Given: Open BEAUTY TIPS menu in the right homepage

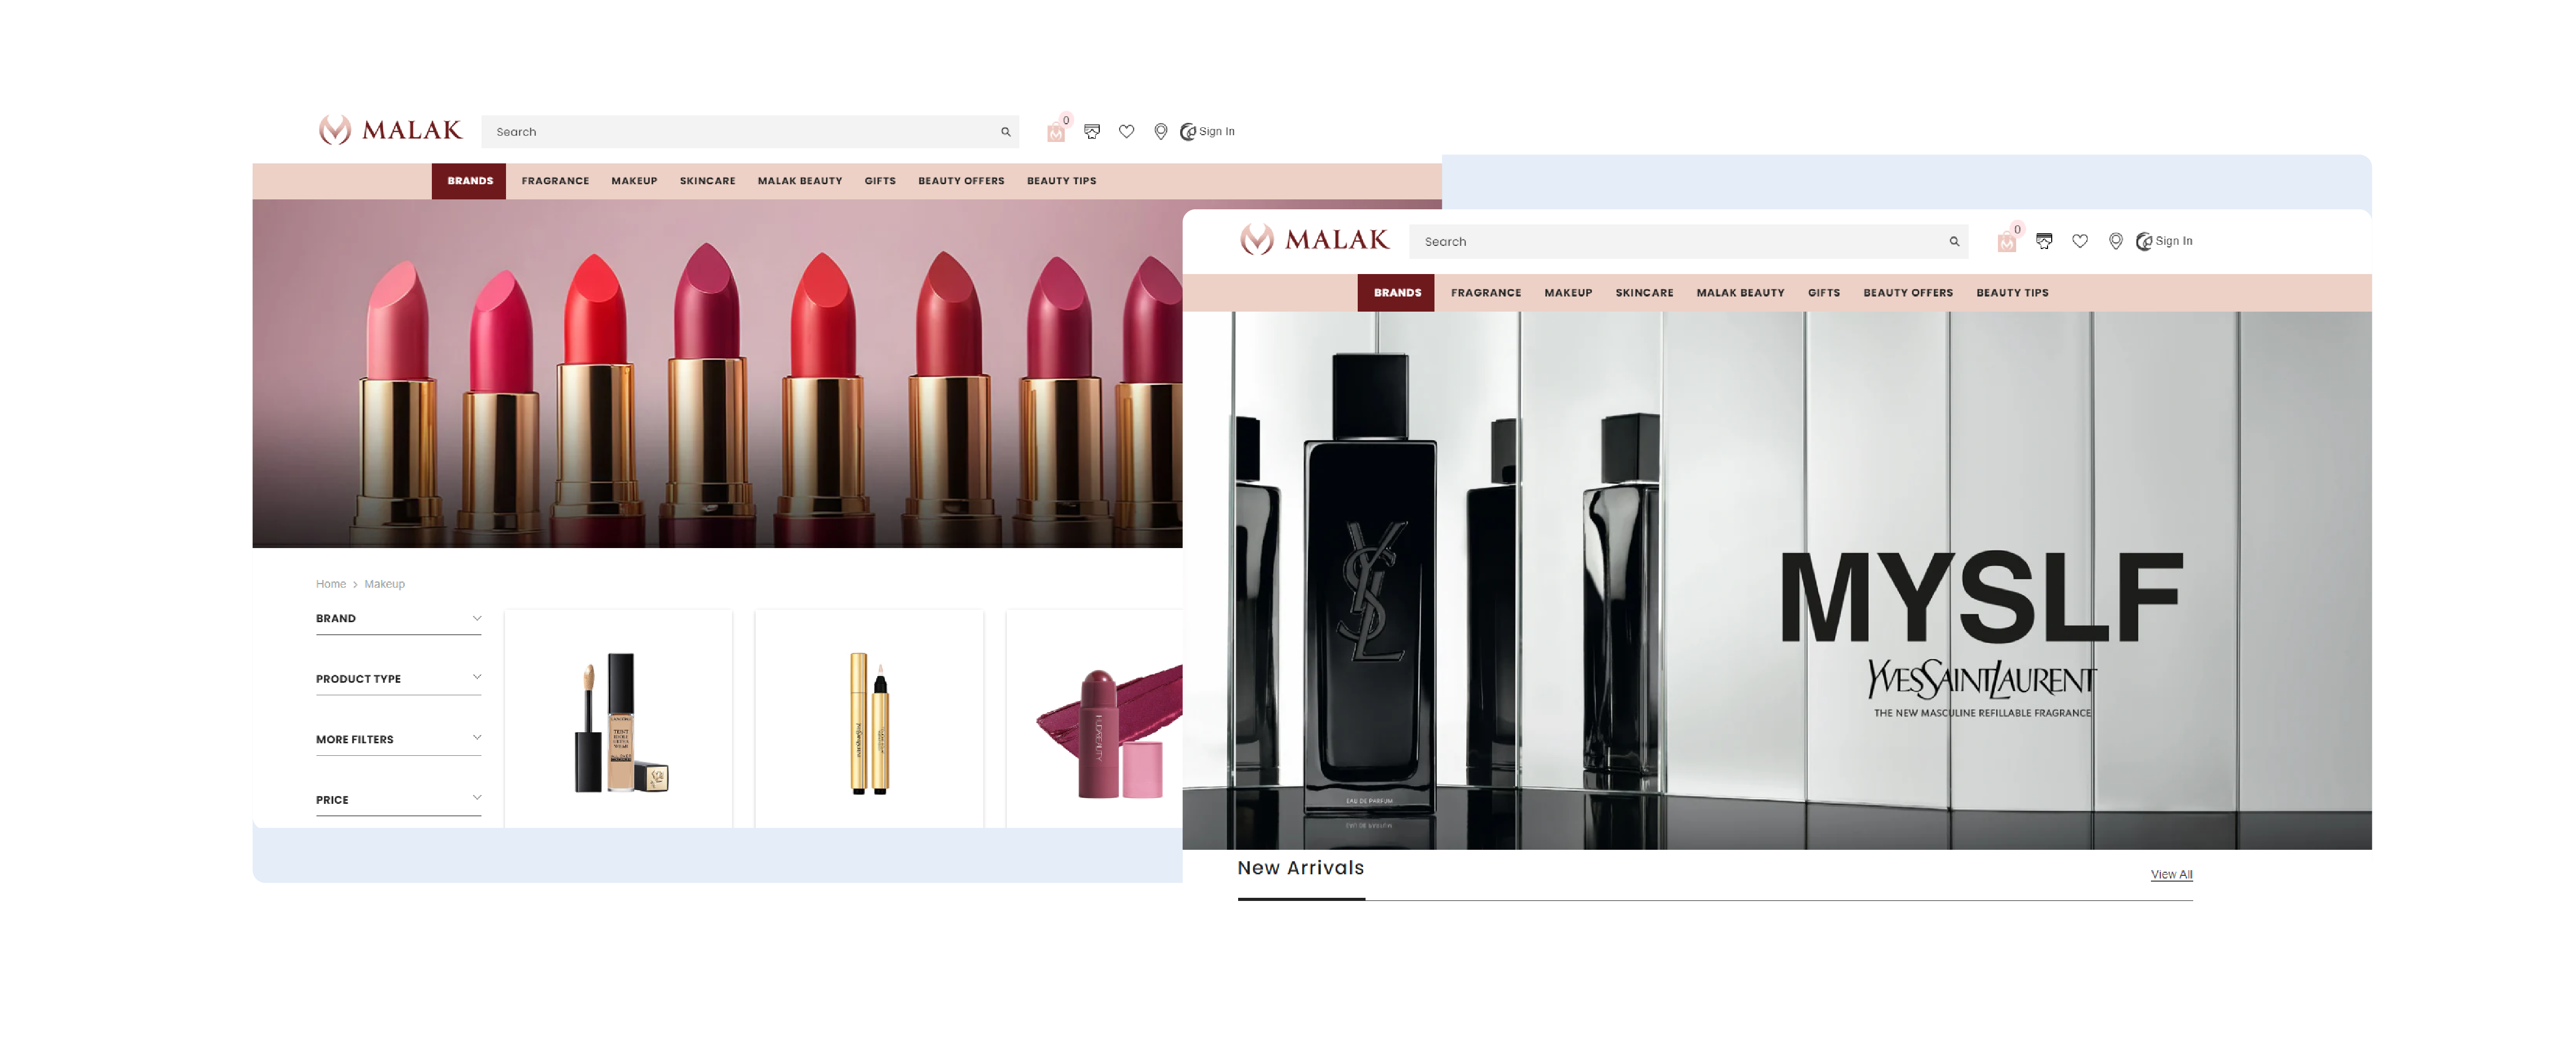Looking at the screenshot, I should tap(2012, 293).
